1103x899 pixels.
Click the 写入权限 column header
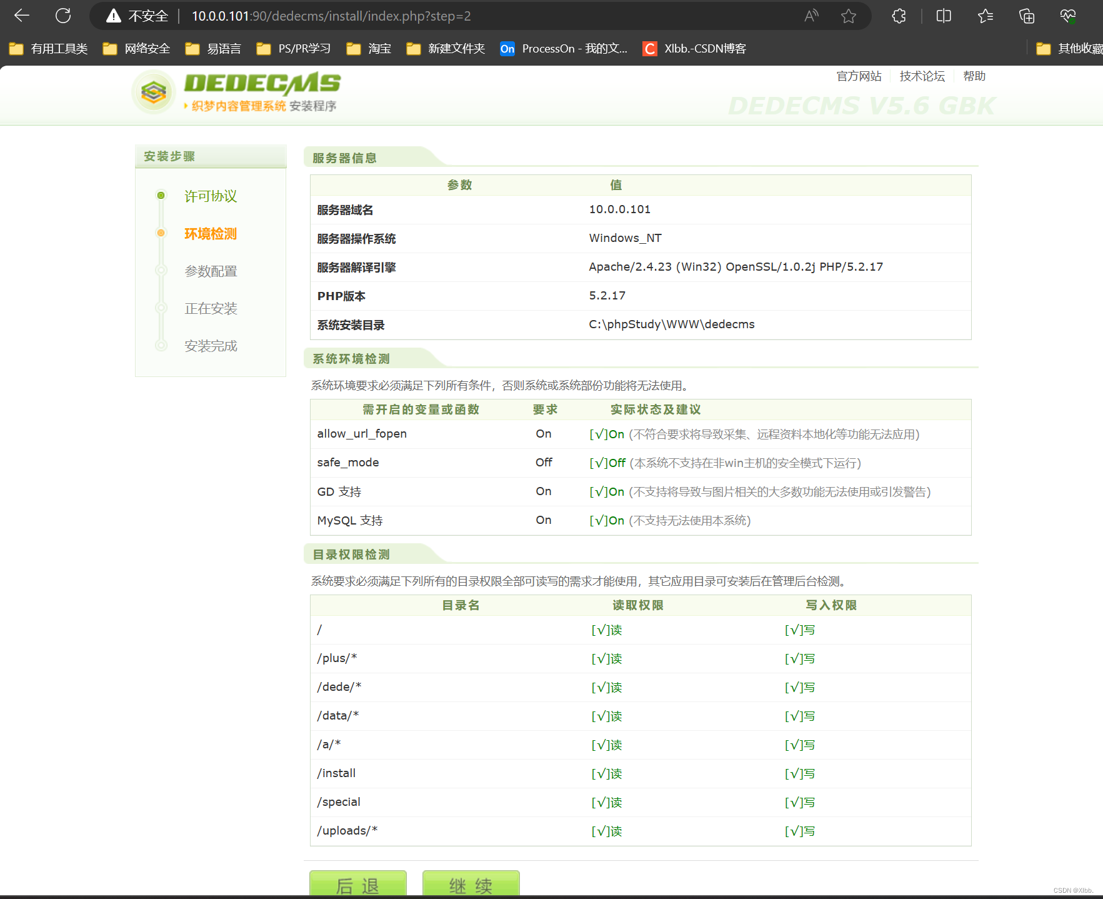(x=831, y=605)
